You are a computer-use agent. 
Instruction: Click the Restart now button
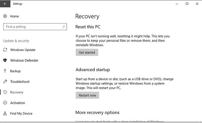pos(87,95)
